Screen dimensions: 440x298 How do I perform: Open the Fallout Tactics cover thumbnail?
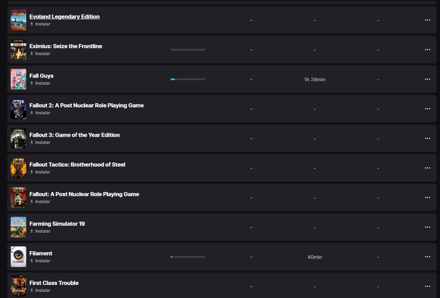pyautogui.click(x=18, y=168)
